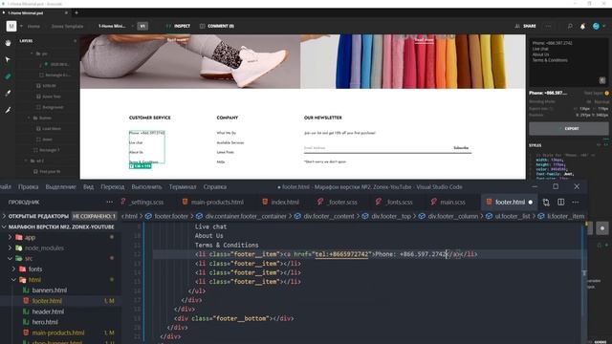Open the user avatar menu in Avocode
Viewport: 612px width, 344px height.
coord(596,26)
